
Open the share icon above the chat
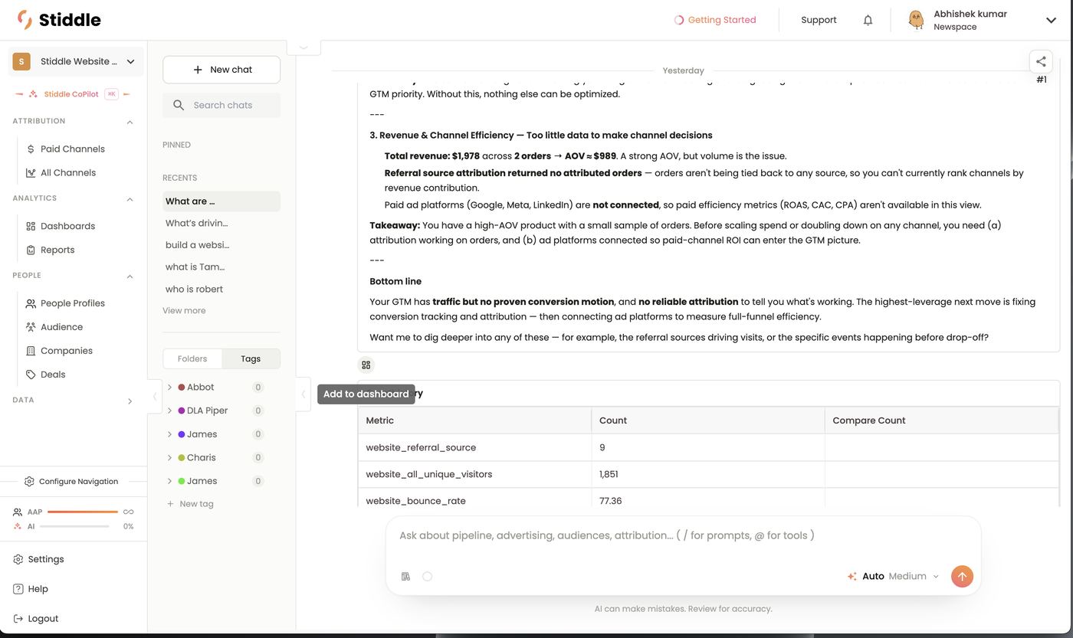pos(1041,61)
